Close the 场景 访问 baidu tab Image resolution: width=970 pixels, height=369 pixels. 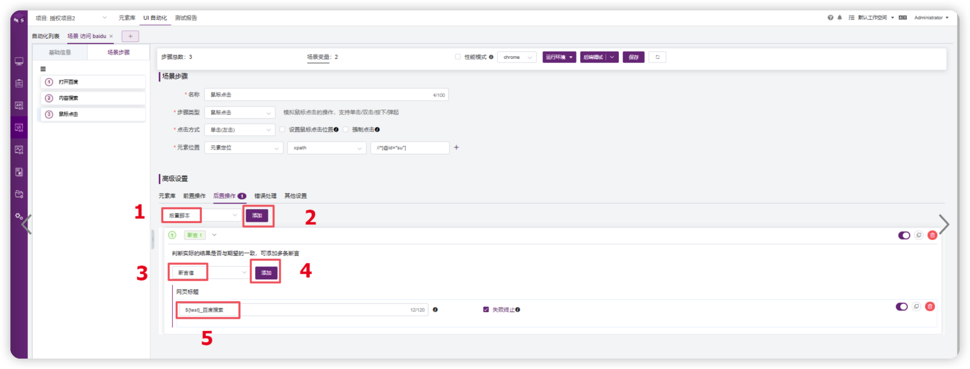(111, 36)
